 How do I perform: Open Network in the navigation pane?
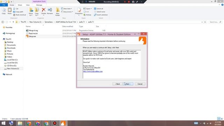[x=7, y=75]
